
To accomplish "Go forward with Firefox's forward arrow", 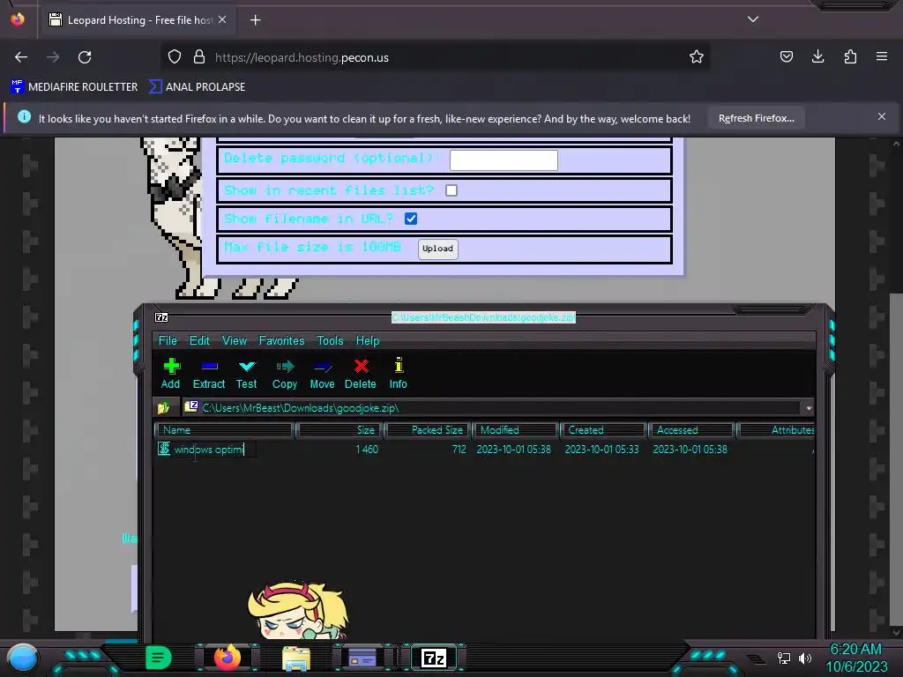I will pyautogui.click(x=53, y=57).
